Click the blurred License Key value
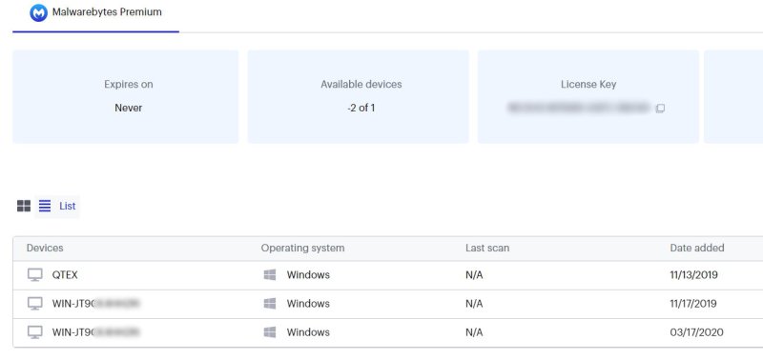The image size is (763, 360). [x=579, y=108]
